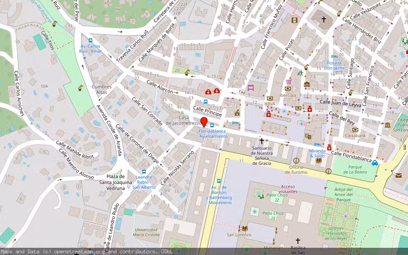
Task: Click the book icon near Miranda & Suizo
Action: pyautogui.click(x=317, y=161)
